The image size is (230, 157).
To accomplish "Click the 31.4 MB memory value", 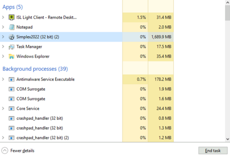I will [164, 17].
